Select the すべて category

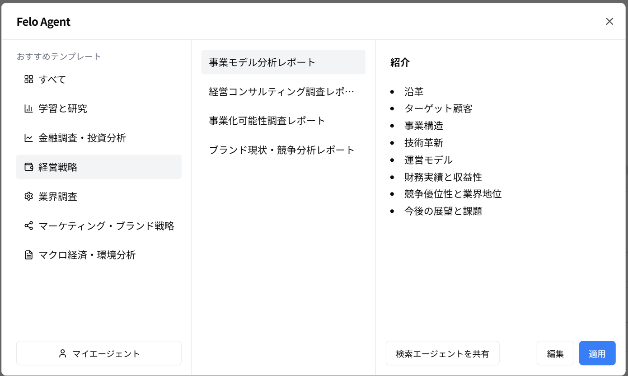99,80
